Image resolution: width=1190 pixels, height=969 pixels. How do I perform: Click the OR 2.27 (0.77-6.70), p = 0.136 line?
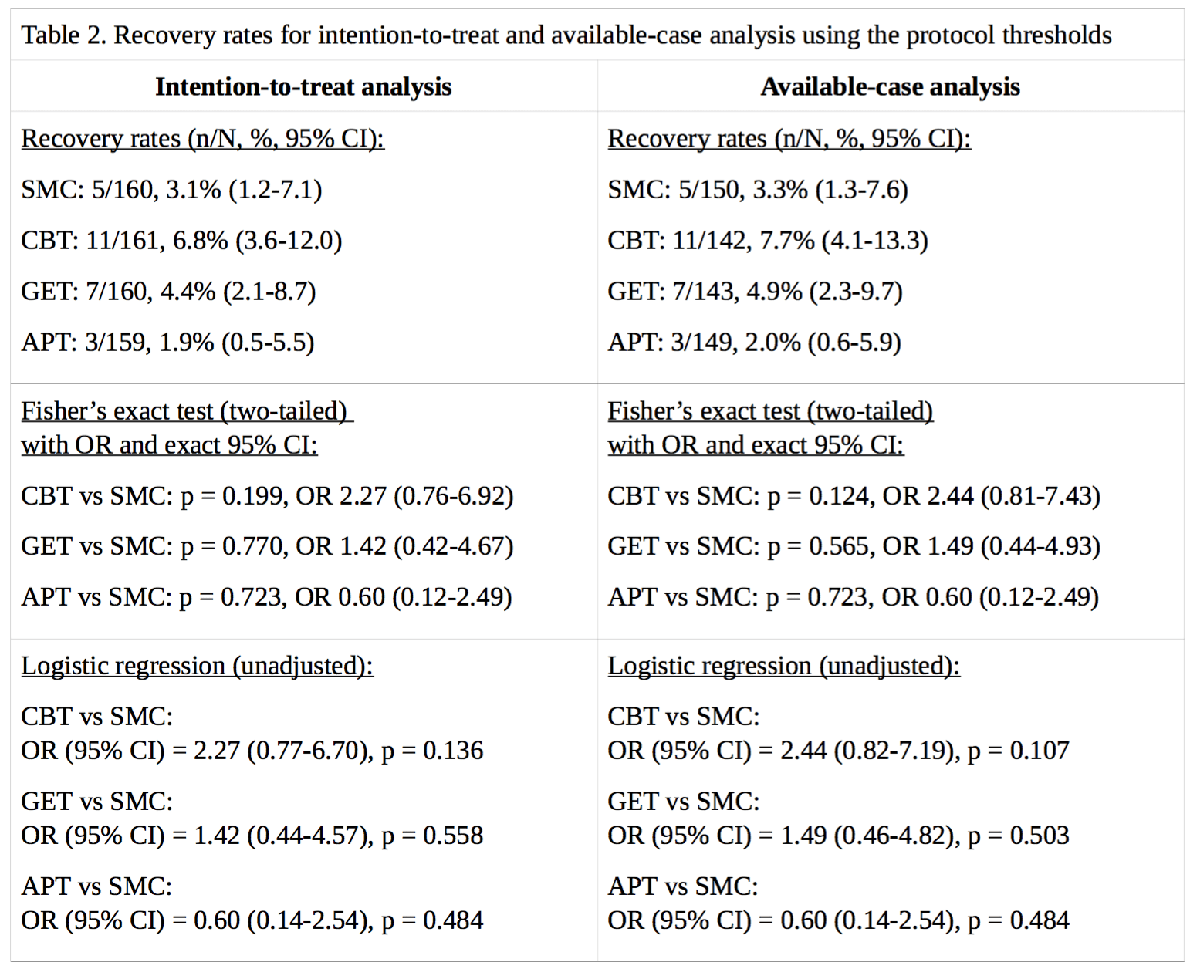point(252,751)
